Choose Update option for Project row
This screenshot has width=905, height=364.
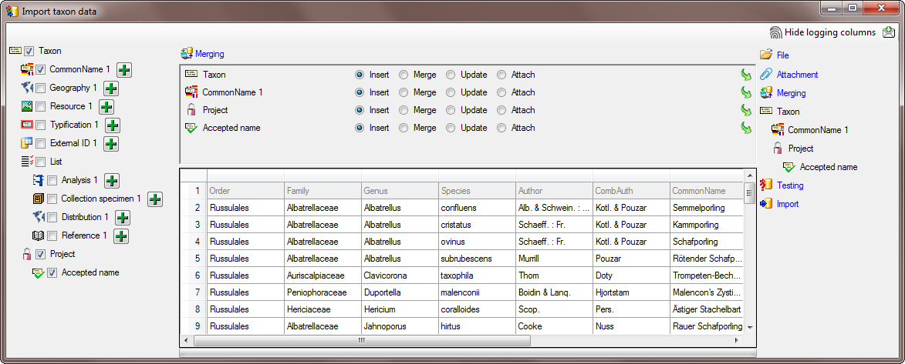point(452,111)
